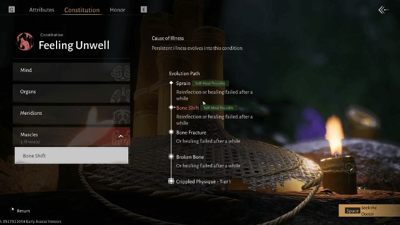The width and height of the screenshot is (400, 225).
Task: Select the Constitution tab
Action: [x=82, y=10]
